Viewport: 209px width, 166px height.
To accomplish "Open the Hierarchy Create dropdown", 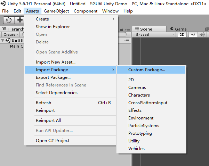I will pos(11,35).
